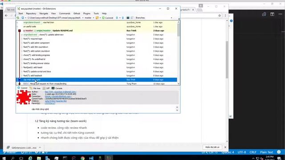Image resolution: width=285 pixels, height=160 pixels.
Task: Open the Commands menu
Action: (x=65, y=13)
